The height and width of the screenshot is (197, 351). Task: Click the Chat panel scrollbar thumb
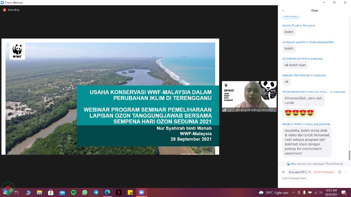(x=349, y=155)
